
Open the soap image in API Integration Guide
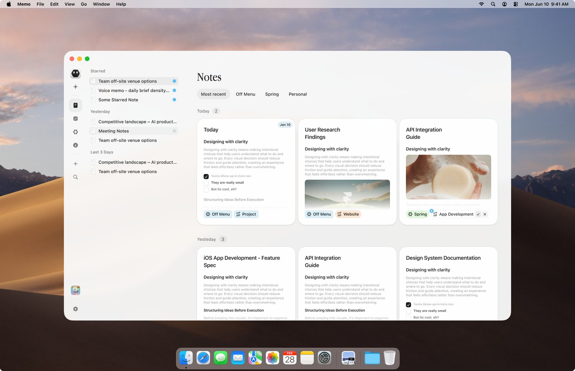(x=448, y=177)
